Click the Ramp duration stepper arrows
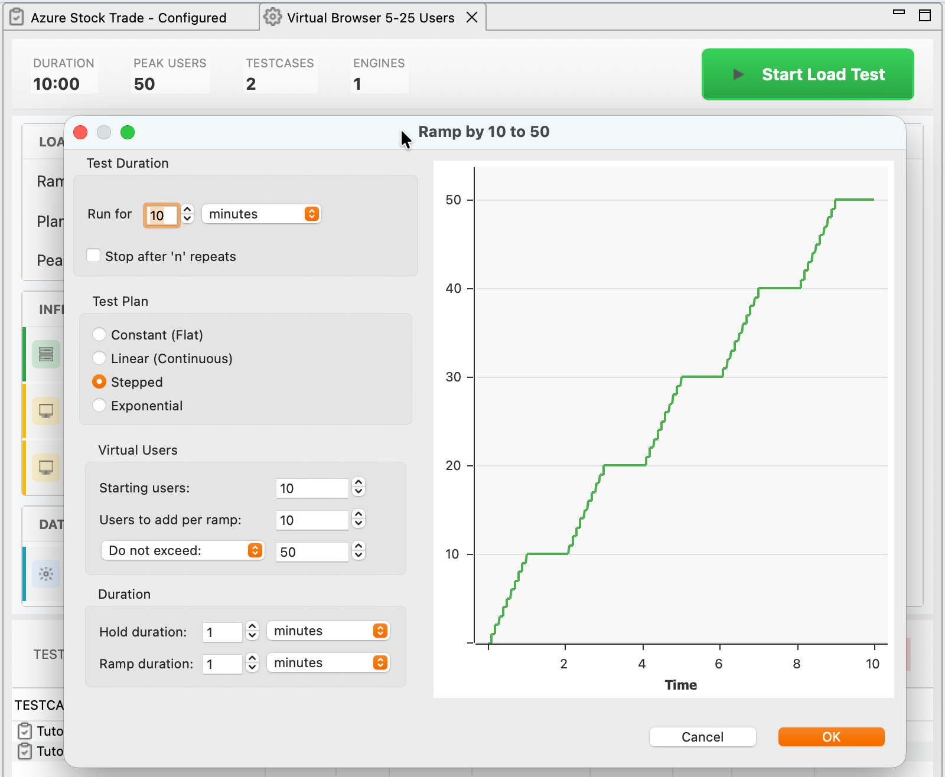This screenshot has height=777, width=945. click(252, 663)
